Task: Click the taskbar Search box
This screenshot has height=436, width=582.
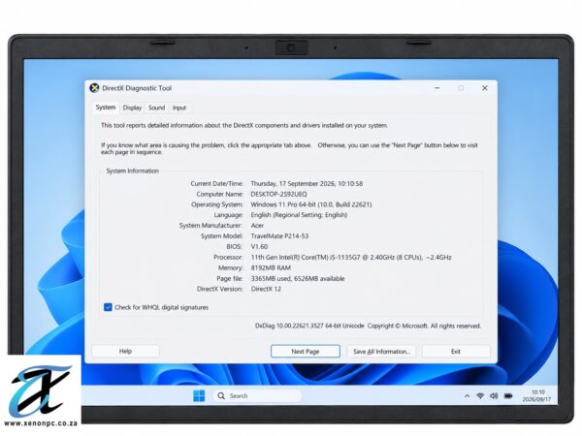Action: click(258, 395)
